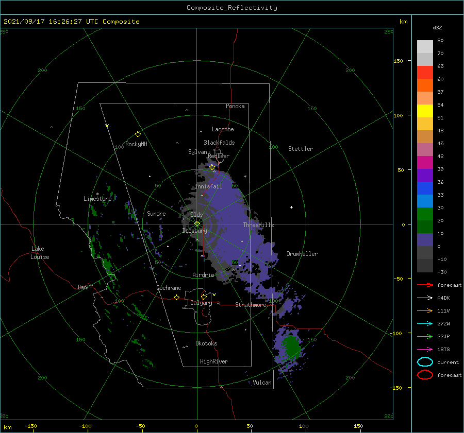The width and height of the screenshot is (464, 433).
Task: Click the red forecast arrow in the legend
Action: [x=425, y=285]
